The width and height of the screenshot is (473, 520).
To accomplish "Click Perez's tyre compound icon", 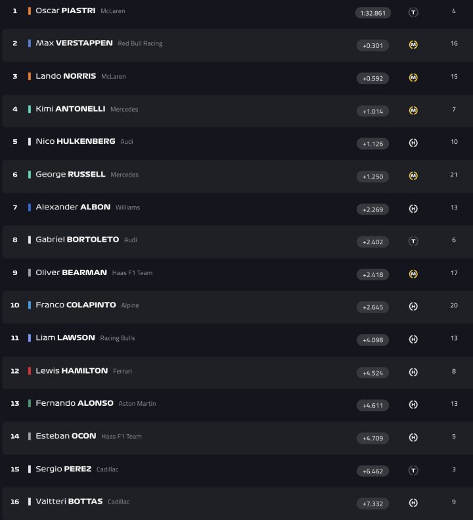I will pyautogui.click(x=413, y=470).
